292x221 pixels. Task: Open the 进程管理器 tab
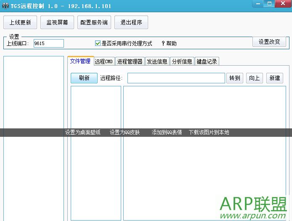(x=130, y=61)
